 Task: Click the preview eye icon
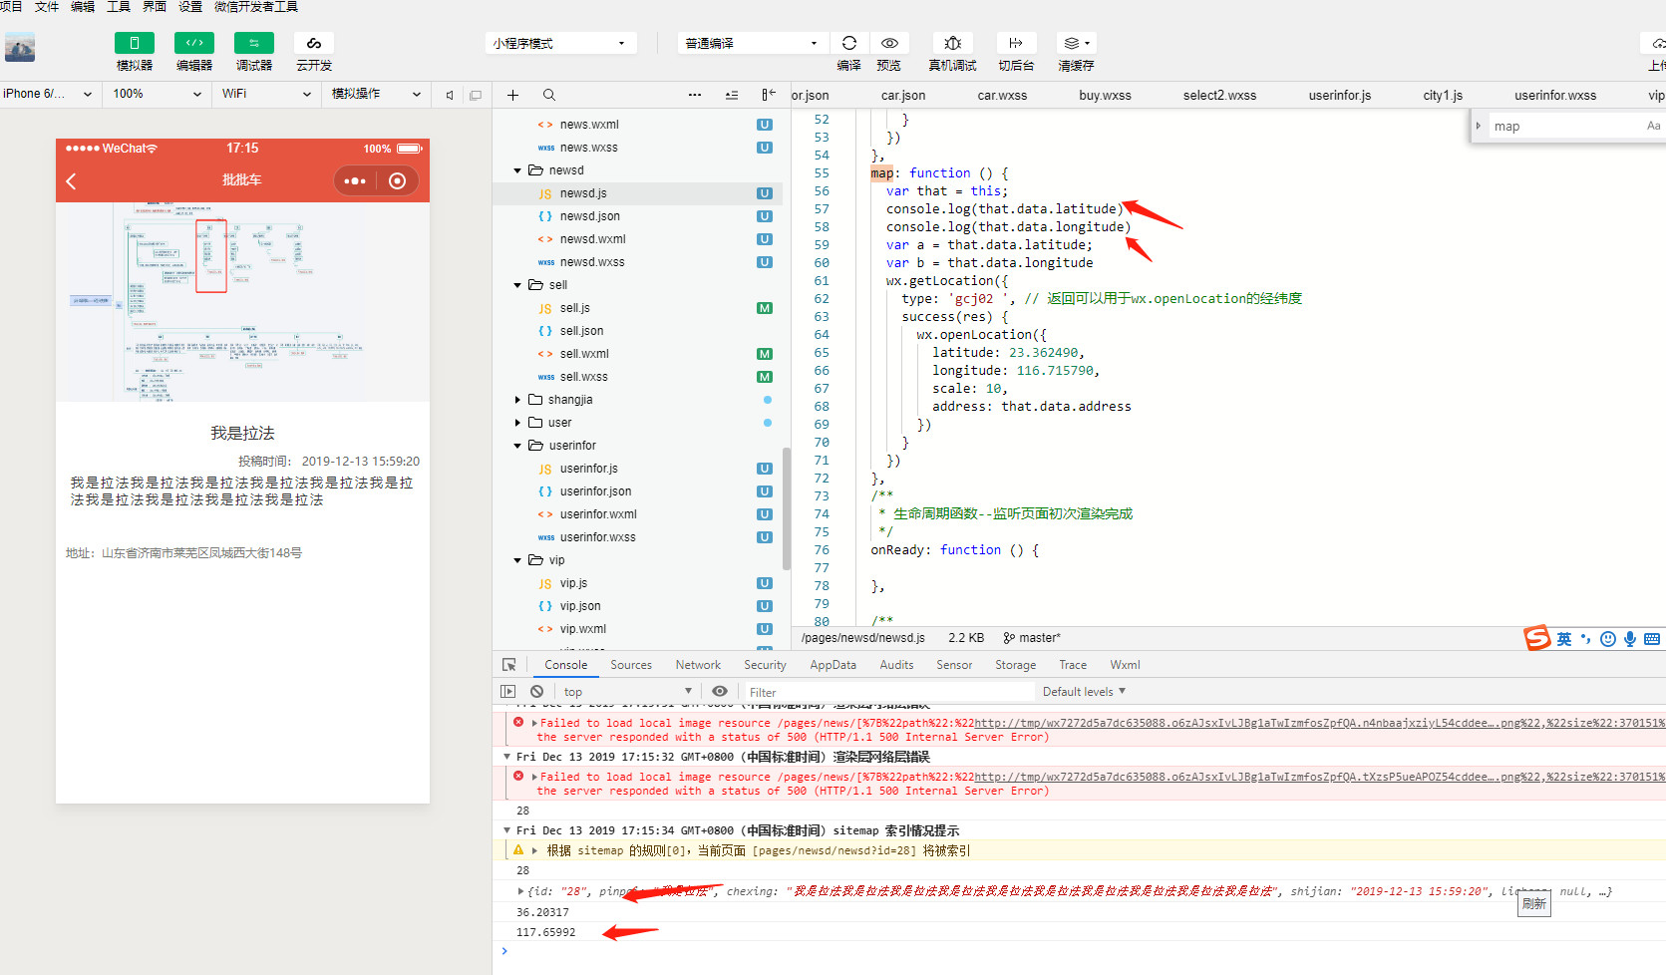click(x=889, y=43)
